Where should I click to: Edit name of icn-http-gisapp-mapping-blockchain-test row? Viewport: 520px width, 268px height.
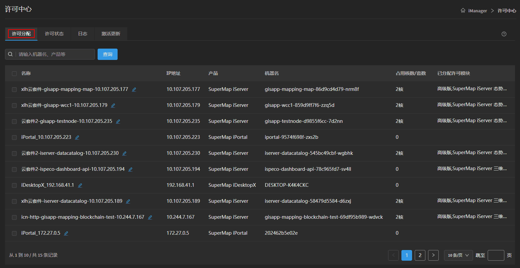tap(150, 217)
